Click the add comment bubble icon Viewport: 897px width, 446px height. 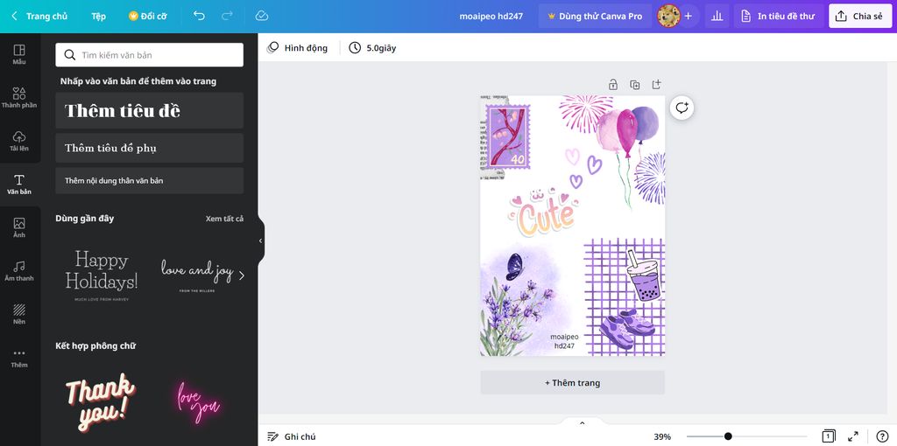(x=682, y=108)
